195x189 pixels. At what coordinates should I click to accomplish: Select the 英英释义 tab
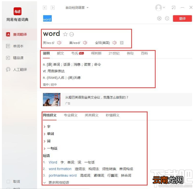click(91, 115)
